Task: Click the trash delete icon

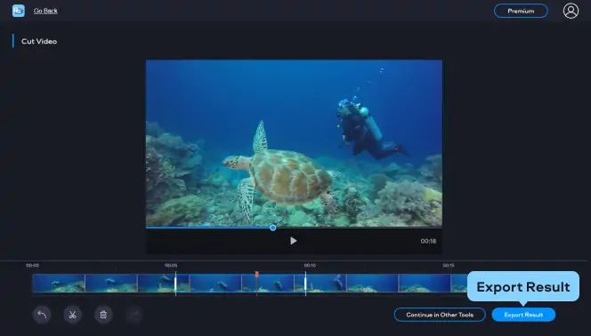Action: pos(103,315)
